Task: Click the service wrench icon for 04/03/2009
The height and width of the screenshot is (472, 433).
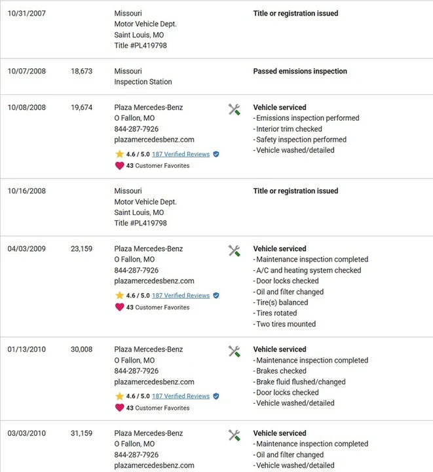Action: (x=234, y=250)
